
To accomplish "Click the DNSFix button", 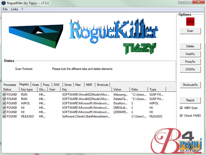I will (x=190, y=69).
